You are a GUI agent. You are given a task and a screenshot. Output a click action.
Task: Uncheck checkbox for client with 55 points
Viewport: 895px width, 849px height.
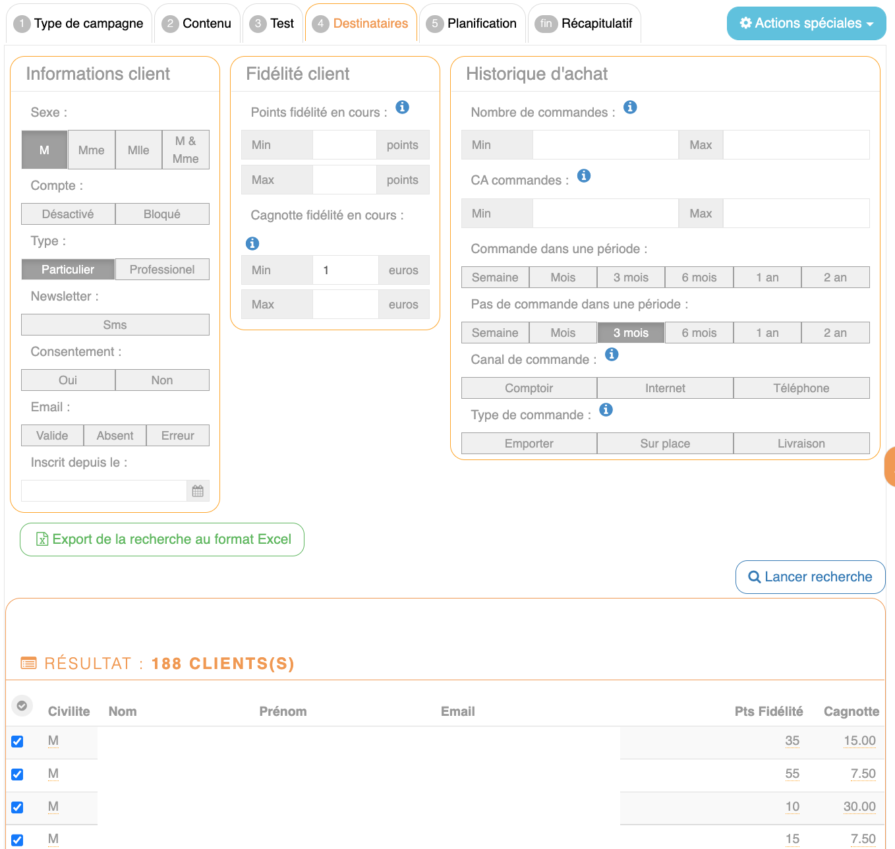(x=18, y=775)
